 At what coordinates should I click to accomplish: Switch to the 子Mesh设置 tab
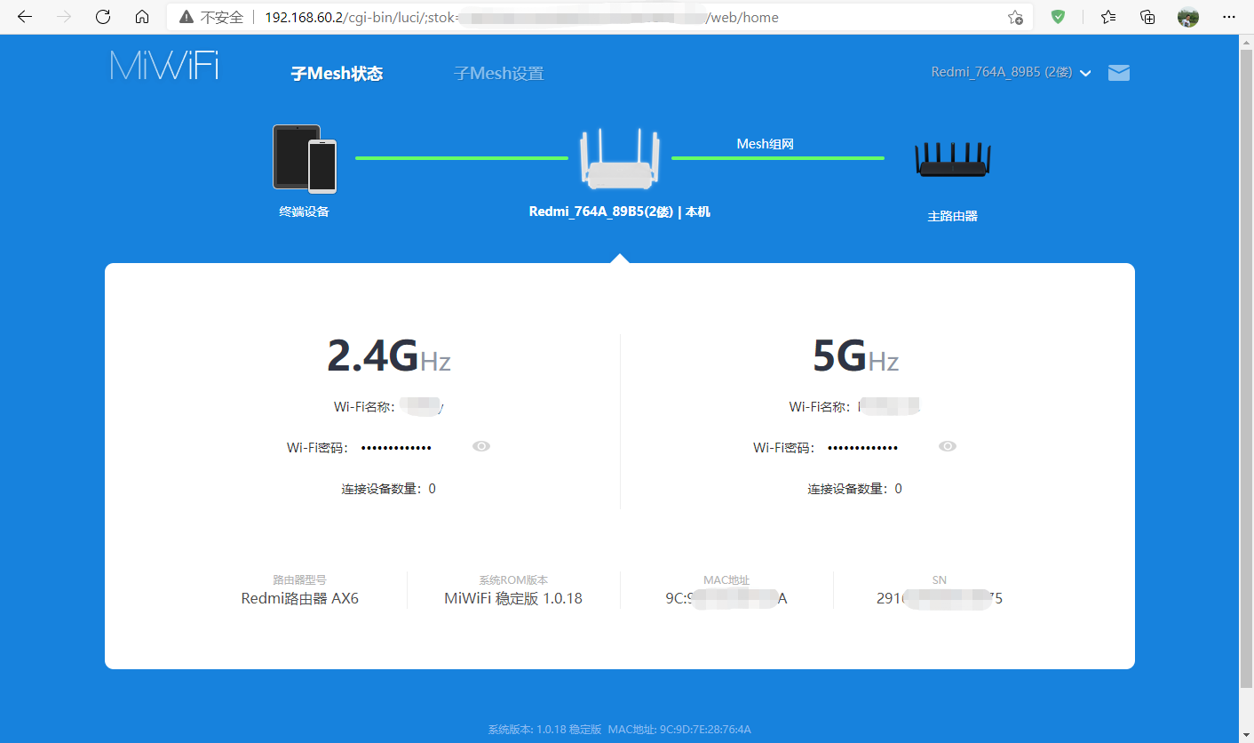pos(498,73)
